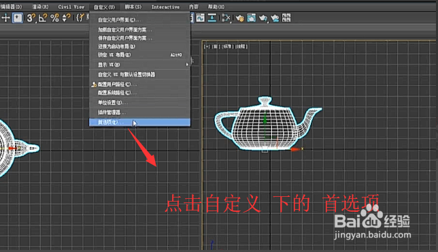Open Render Setup teapot-gear icon
This screenshot has height=252, width=438.
pos(239,18)
